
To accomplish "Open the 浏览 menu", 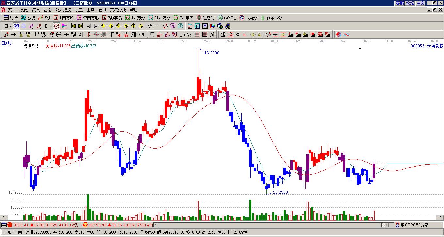I will click(x=24, y=10).
